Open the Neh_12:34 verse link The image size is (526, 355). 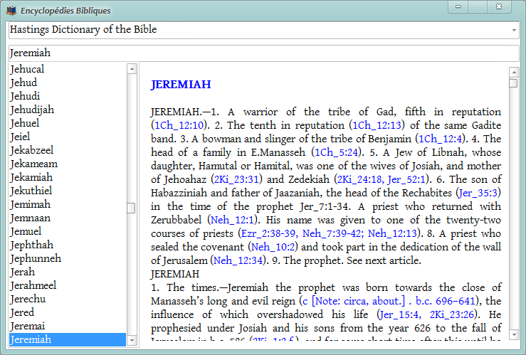coord(238,260)
